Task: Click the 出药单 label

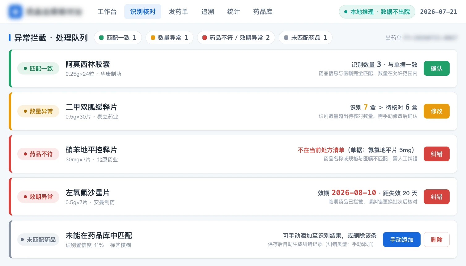Action: (393, 38)
